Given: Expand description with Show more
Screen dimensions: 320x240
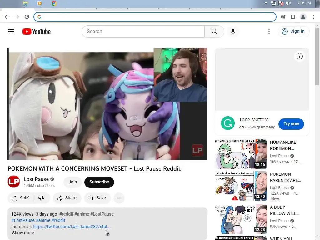Looking at the screenshot, I should (x=23, y=233).
